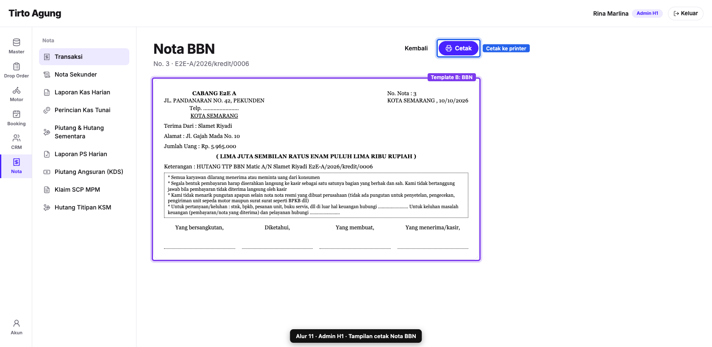Click the Piutang & Hutang Sementara icon

47,132
